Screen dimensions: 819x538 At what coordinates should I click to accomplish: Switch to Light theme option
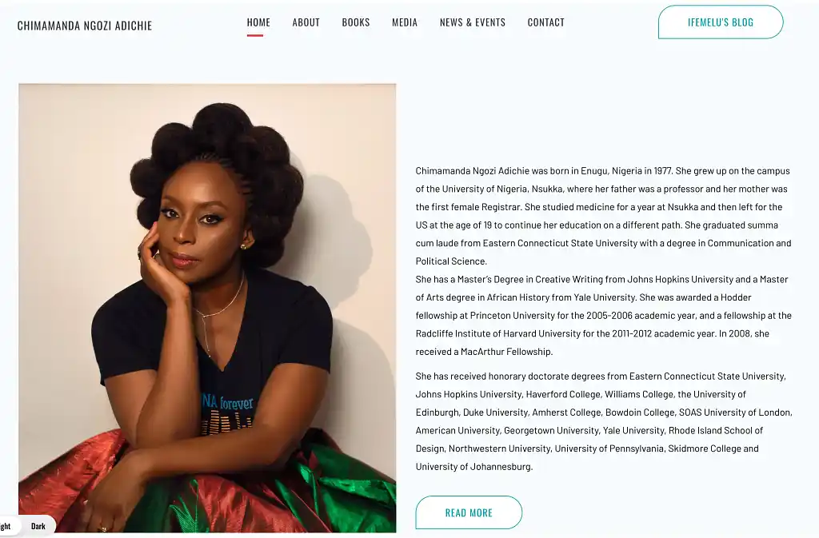pyautogui.click(x=6, y=526)
